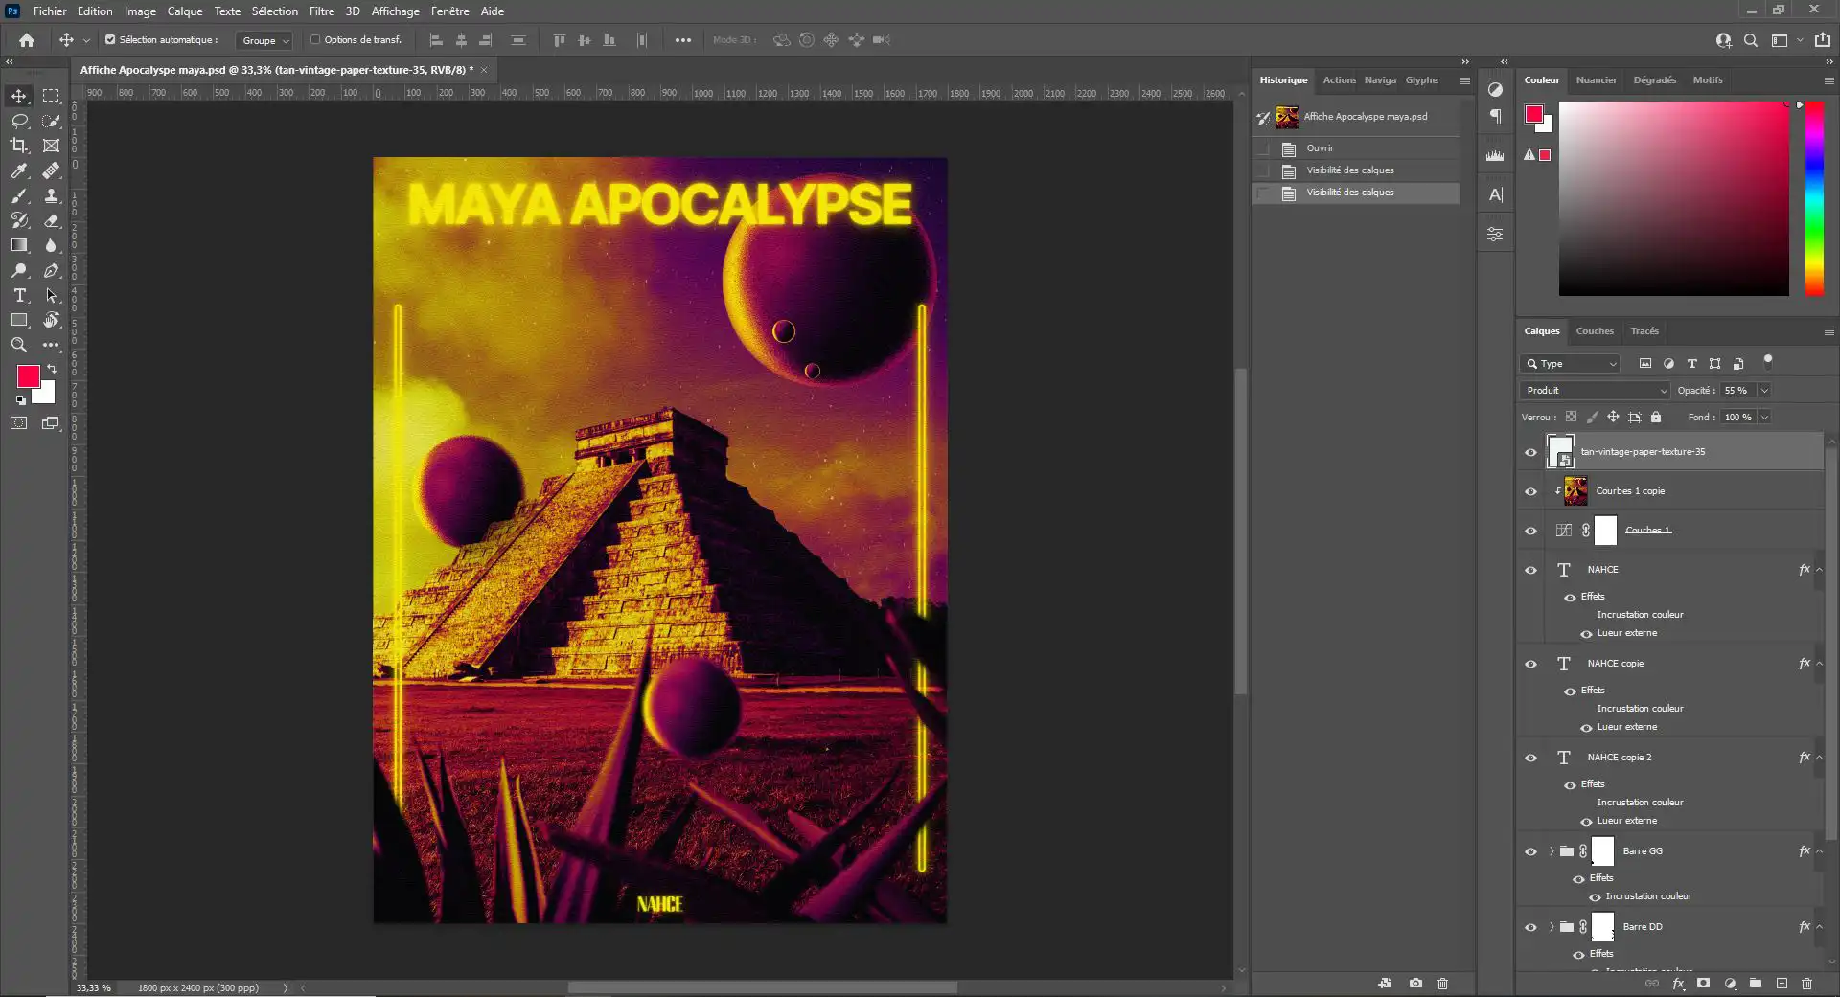
Task: Select the Zoom tool
Action: point(19,345)
